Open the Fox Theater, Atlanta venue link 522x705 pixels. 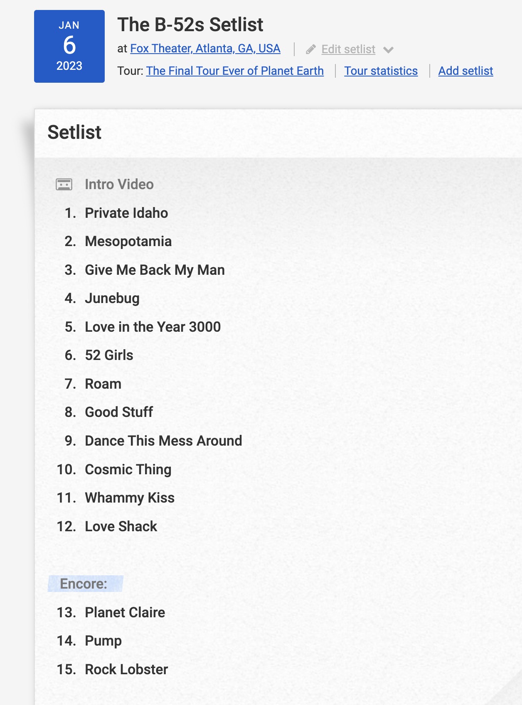(x=205, y=49)
